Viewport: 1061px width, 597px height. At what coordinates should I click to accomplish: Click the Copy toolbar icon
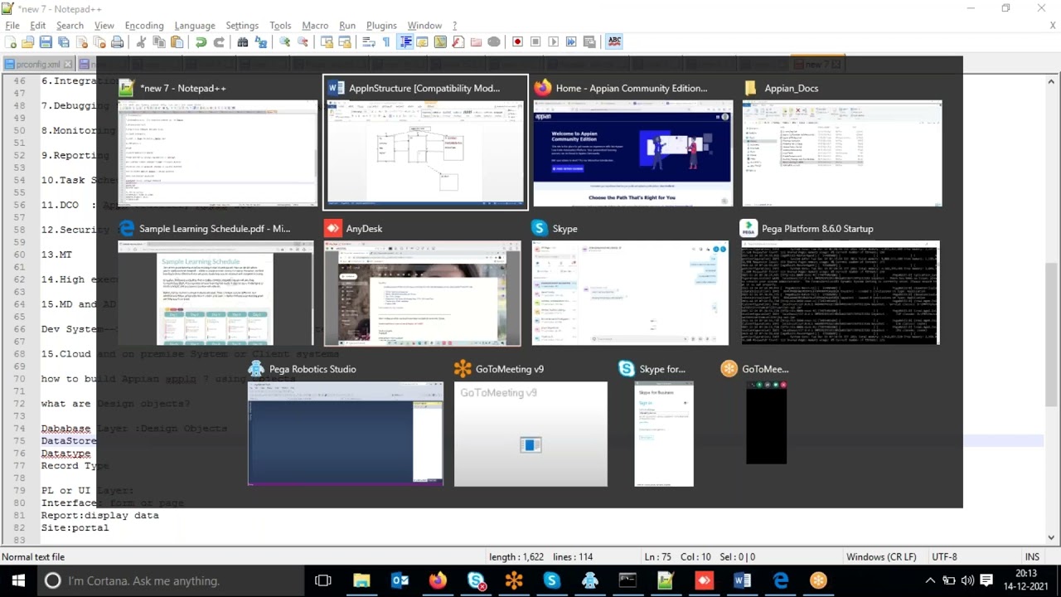click(159, 42)
